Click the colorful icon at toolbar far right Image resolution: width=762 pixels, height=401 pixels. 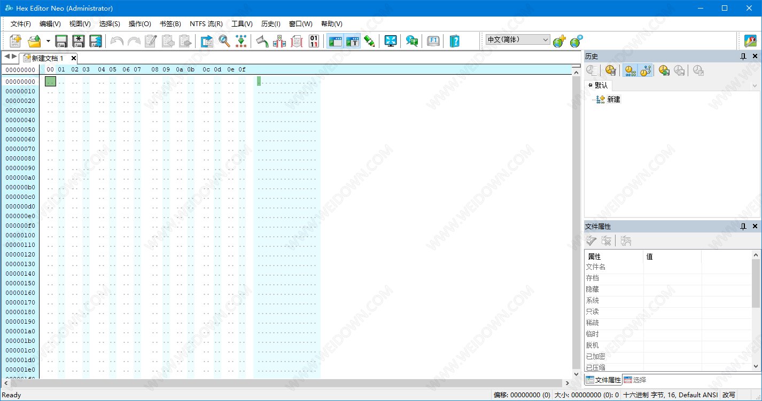tap(751, 41)
